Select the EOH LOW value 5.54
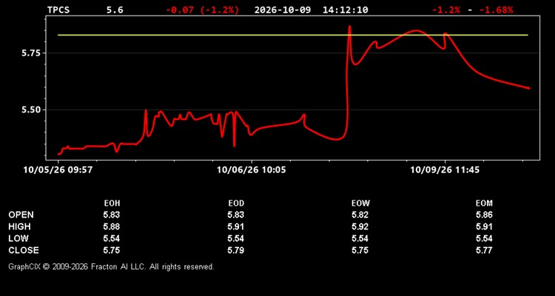555x296 pixels. [112, 238]
